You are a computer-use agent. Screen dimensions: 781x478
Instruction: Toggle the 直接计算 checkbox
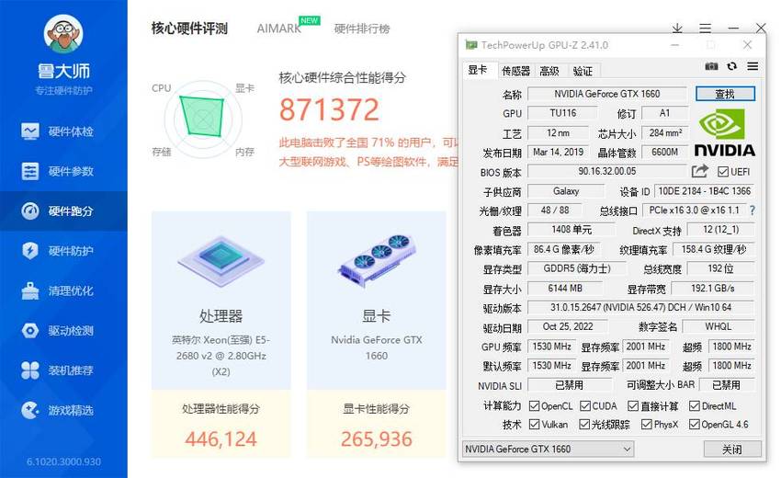pyautogui.click(x=632, y=406)
